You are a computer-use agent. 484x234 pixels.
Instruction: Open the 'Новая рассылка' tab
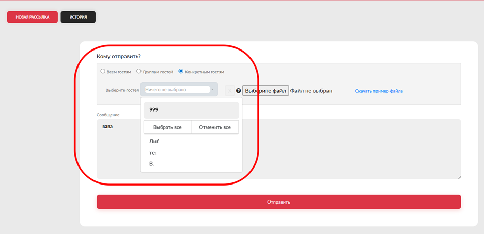point(33,17)
